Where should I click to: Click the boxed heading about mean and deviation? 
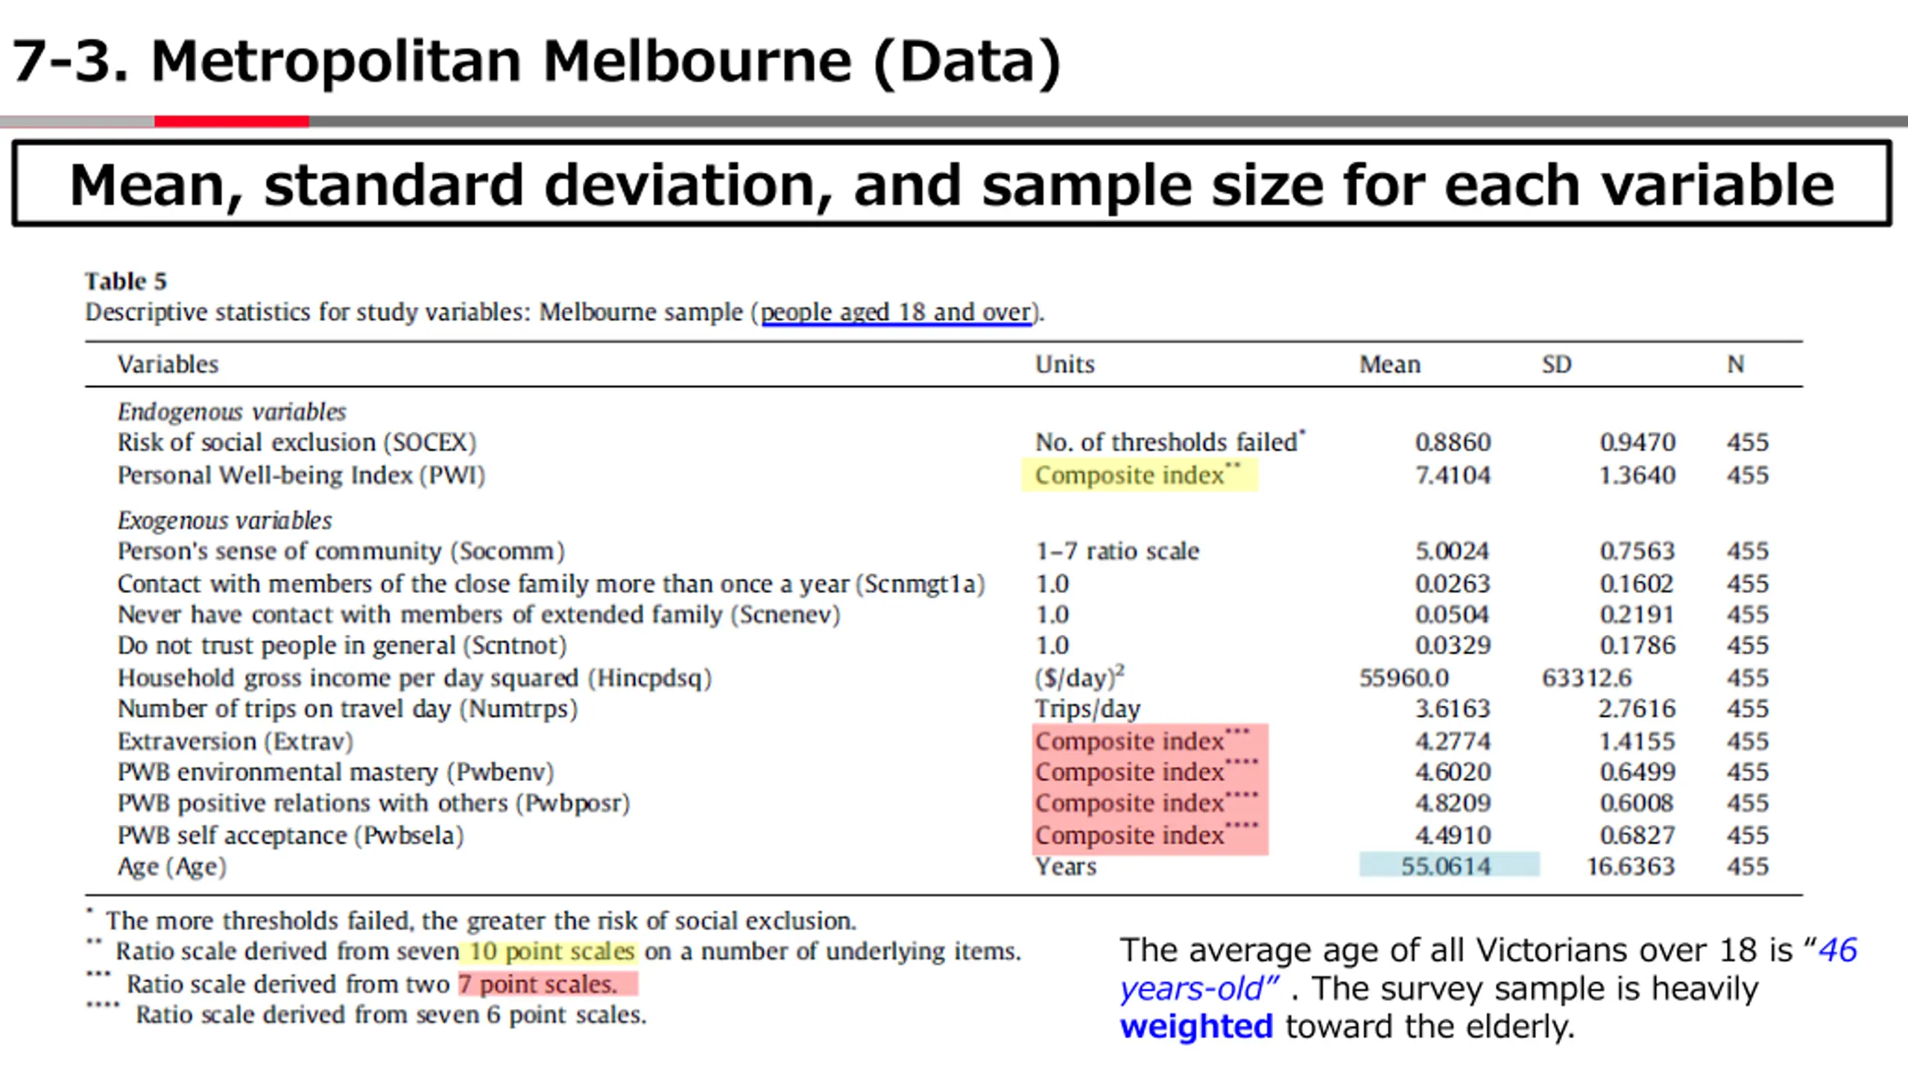[x=951, y=184]
